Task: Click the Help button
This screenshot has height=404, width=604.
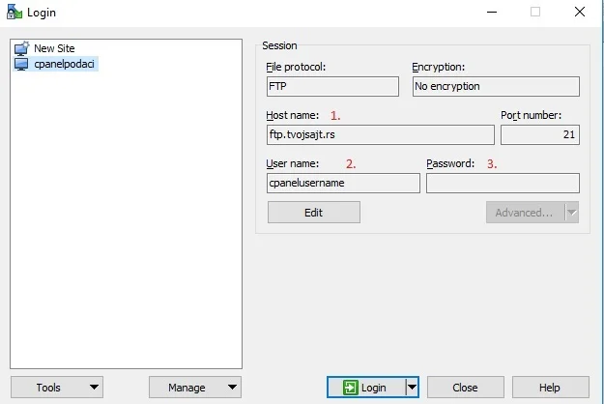Action: (x=551, y=387)
